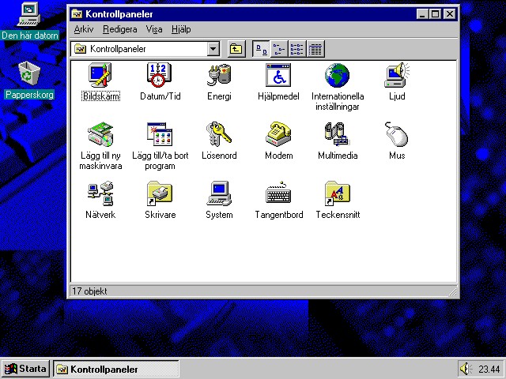Click the Starta button
This screenshot has height=379, width=506.
25,369
